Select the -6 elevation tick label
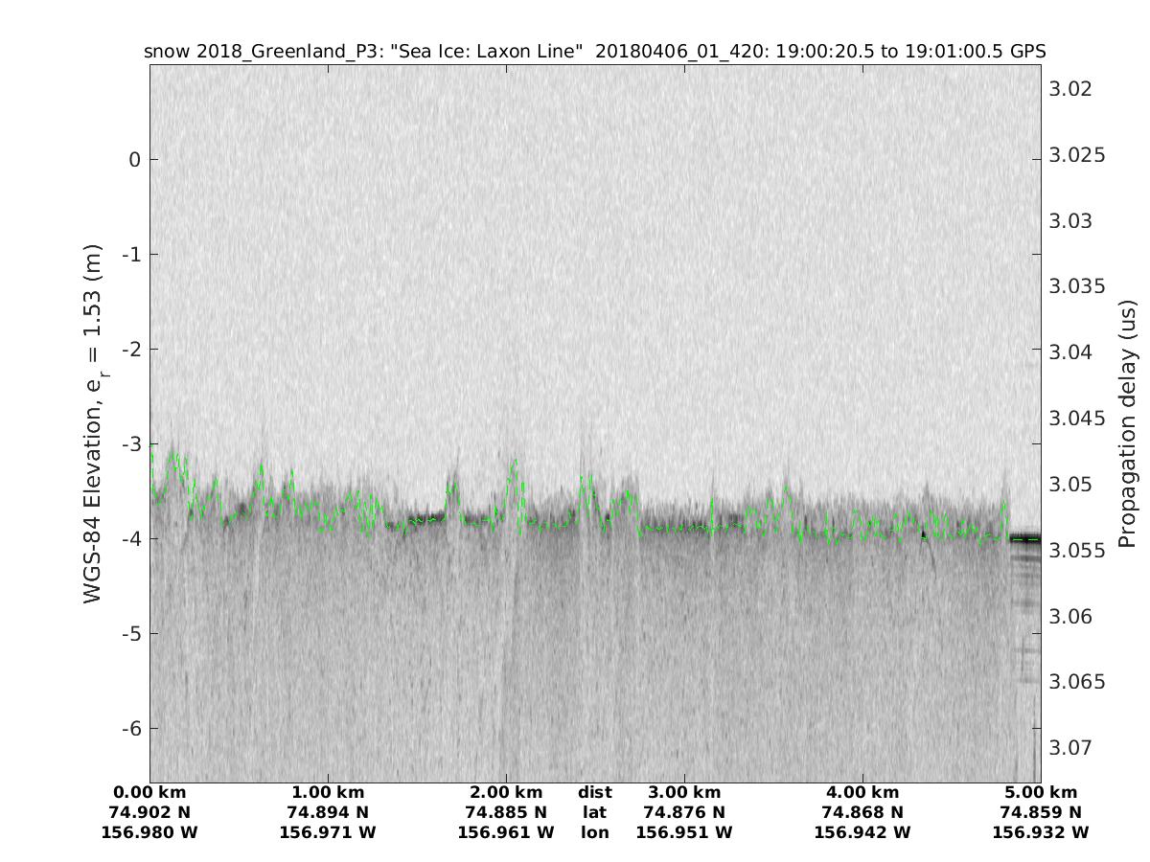 (x=131, y=729)
